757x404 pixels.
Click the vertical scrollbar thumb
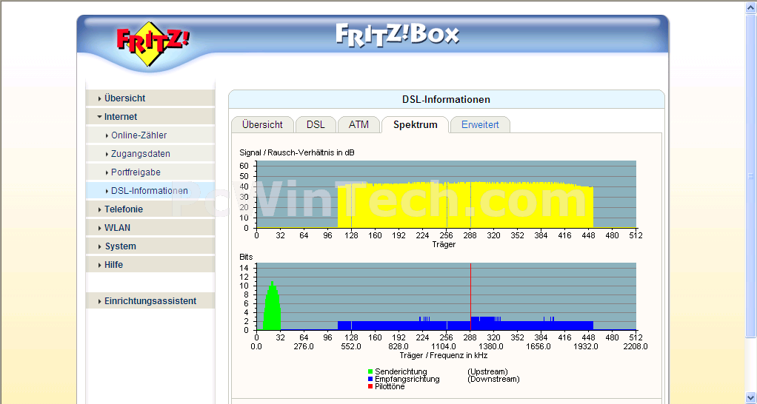coord(751,175)
